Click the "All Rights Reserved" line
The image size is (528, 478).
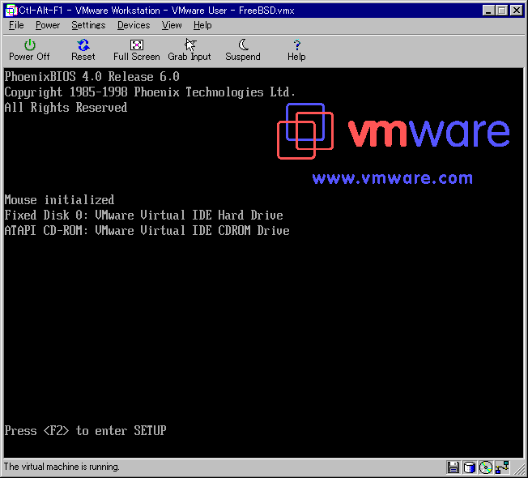coord(66,108)
